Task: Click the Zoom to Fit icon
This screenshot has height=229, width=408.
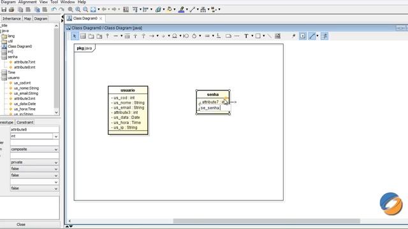Action: (x=93, y=10)
